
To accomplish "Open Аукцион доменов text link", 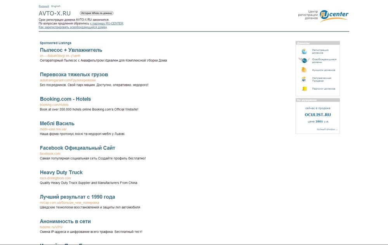I will pyautogui.click(x=324, y=70).
